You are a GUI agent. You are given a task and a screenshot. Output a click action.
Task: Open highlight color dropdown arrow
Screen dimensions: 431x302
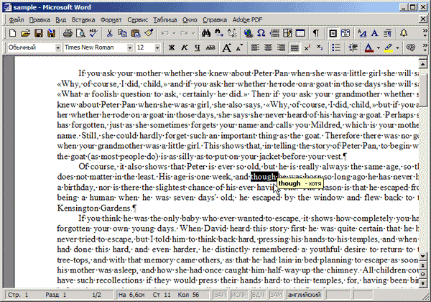tap(397, 48)
